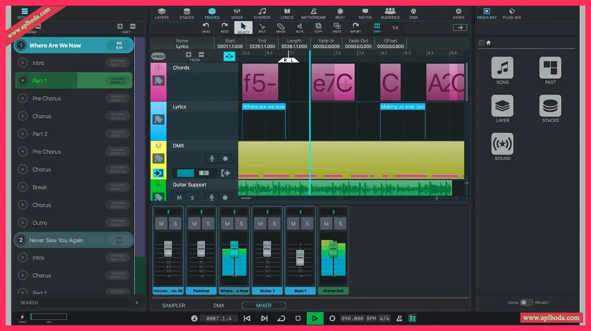Click the 090.000 BPM tempo field
Image resolution: width=591 pixels, height=331 pixels.
pos(358,318)
